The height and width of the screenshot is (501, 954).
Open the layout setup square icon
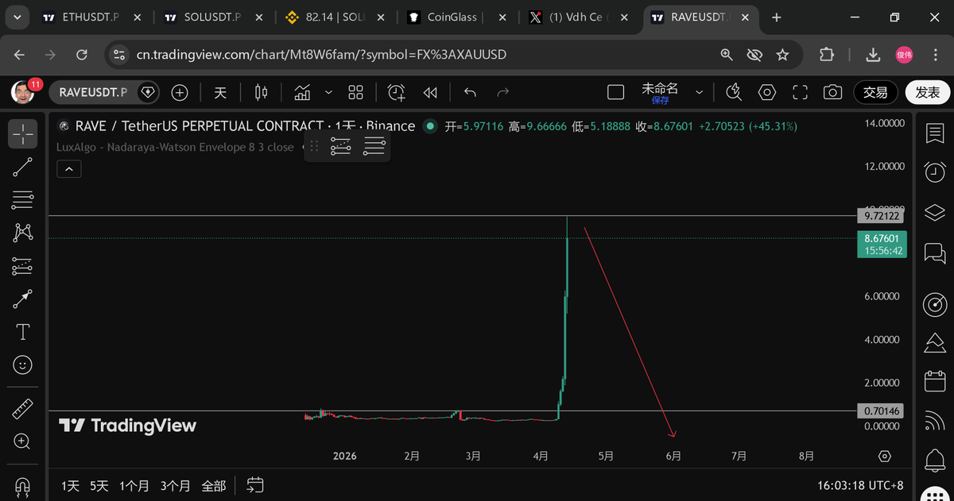point(615,93)
